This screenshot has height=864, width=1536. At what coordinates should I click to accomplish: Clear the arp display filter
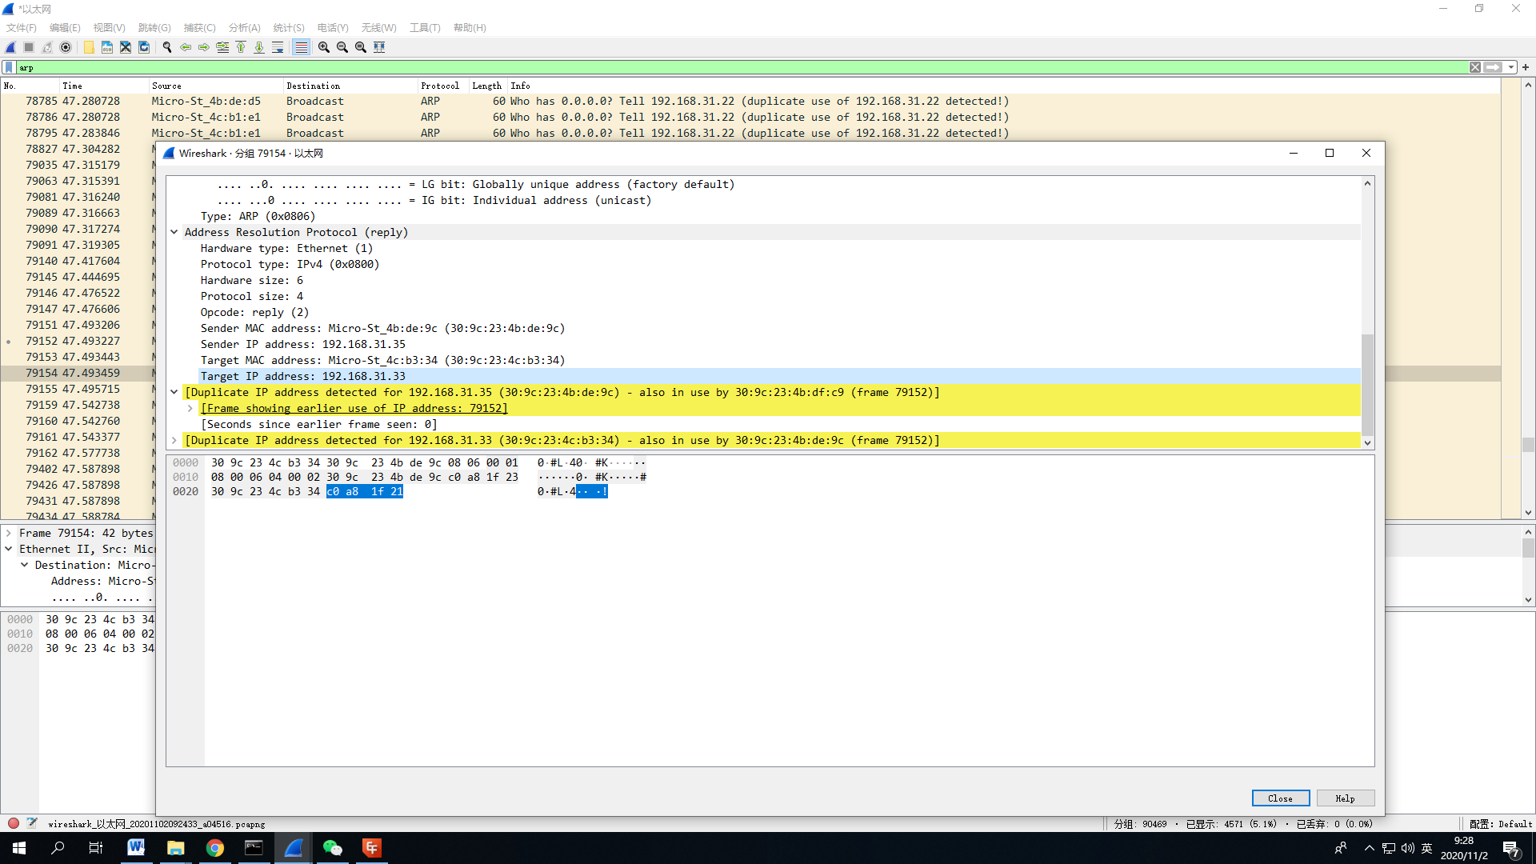(1474, 67)
